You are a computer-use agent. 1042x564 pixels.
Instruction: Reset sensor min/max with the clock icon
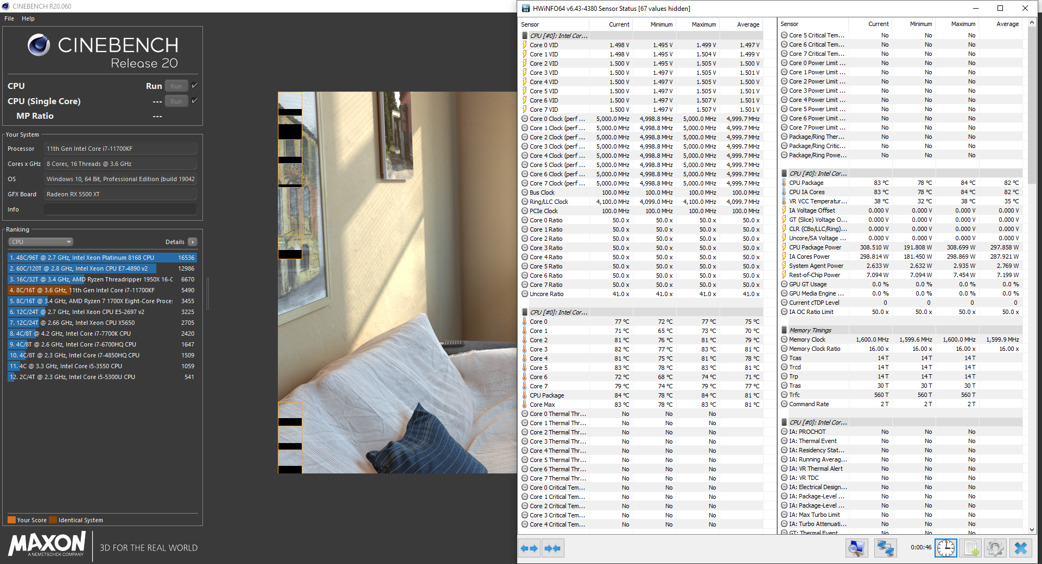pyautogui.click(x=946, y=548)
